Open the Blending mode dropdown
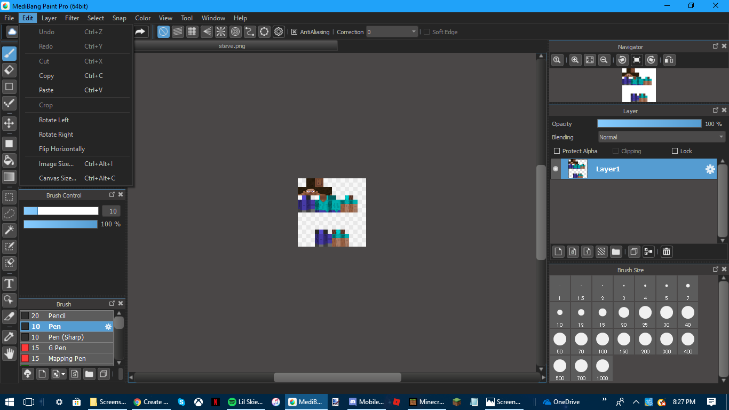Viewport: 729px width, 410px height. (x=661, y=137)
